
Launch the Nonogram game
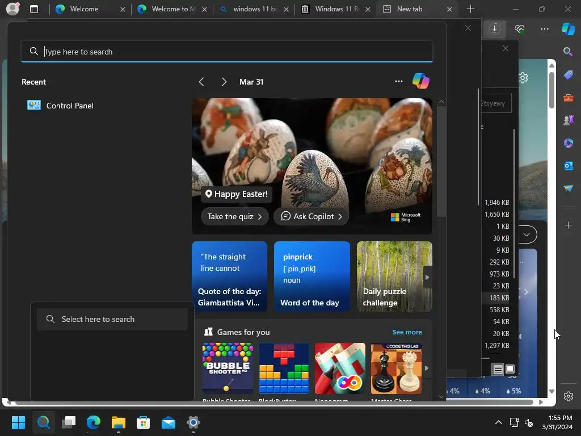tap(340, 368)
